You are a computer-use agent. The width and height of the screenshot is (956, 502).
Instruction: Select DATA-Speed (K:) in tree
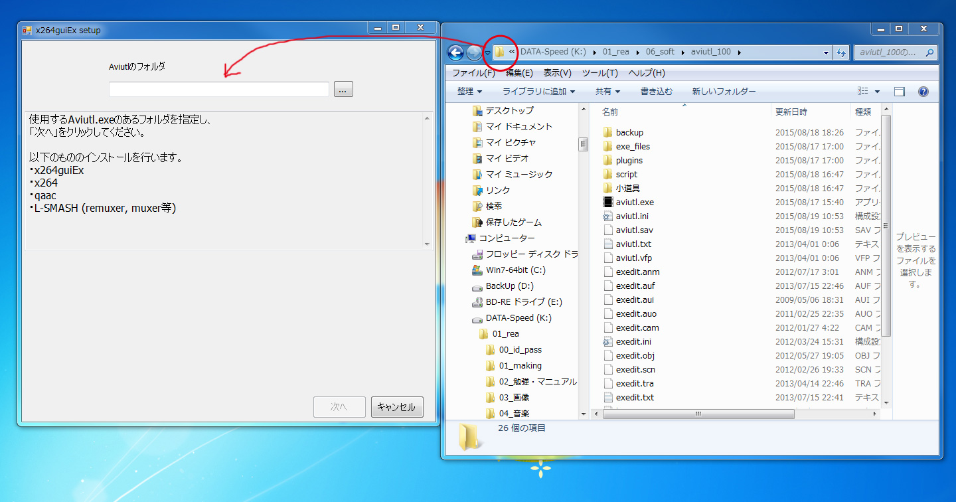518,317
